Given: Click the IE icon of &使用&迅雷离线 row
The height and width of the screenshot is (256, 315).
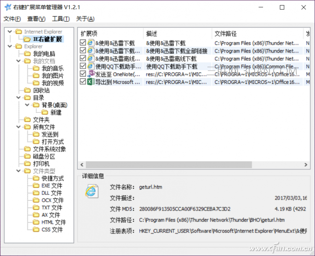Looking at the screenshot, I should (91, 58).
